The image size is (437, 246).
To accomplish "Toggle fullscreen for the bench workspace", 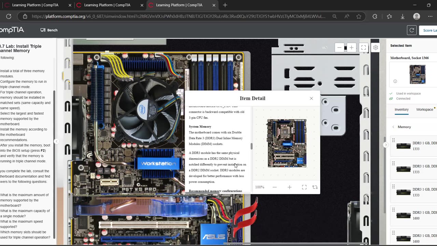I will point(364,47).
